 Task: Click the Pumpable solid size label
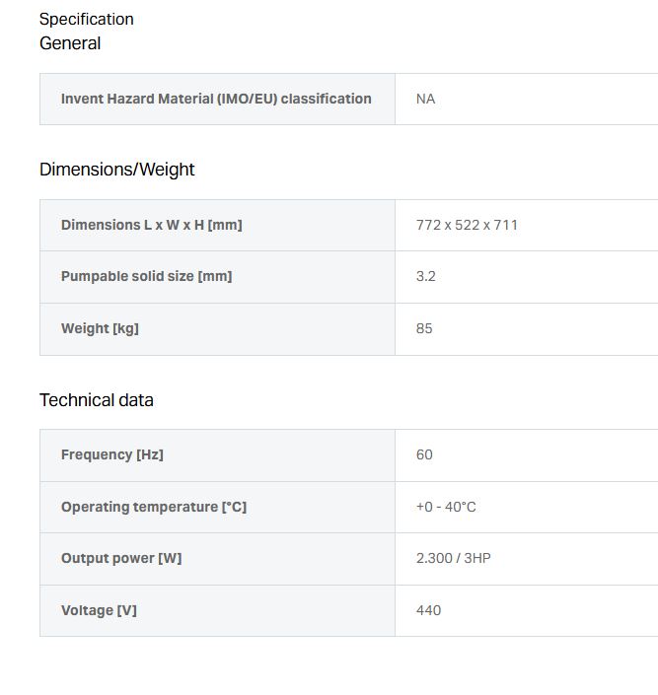[146, 276]
